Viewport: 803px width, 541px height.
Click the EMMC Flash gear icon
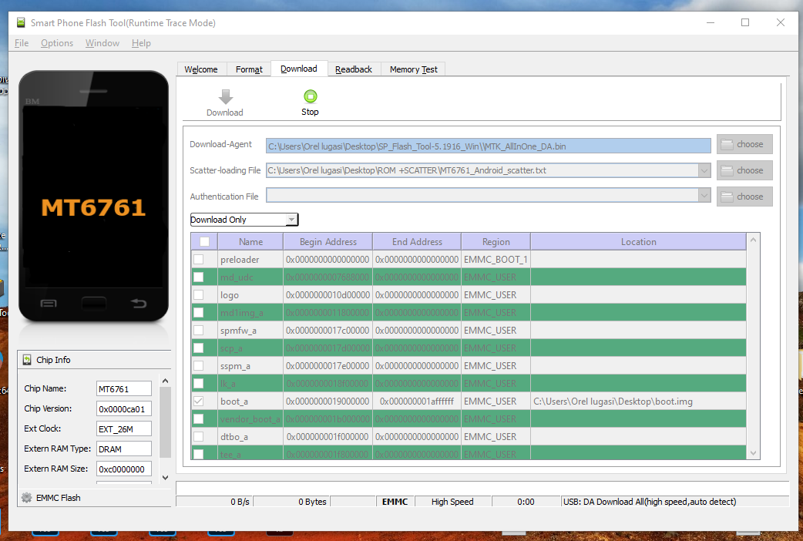(x=27, y=498)
